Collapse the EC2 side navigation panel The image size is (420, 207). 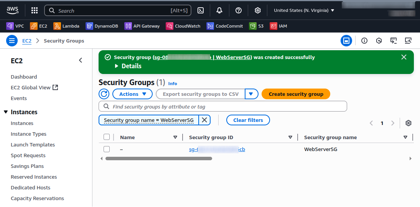(x=81, y=61)
